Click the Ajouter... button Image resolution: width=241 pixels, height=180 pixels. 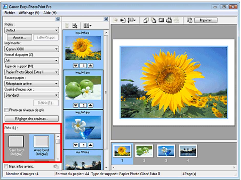tap(19, 37)
